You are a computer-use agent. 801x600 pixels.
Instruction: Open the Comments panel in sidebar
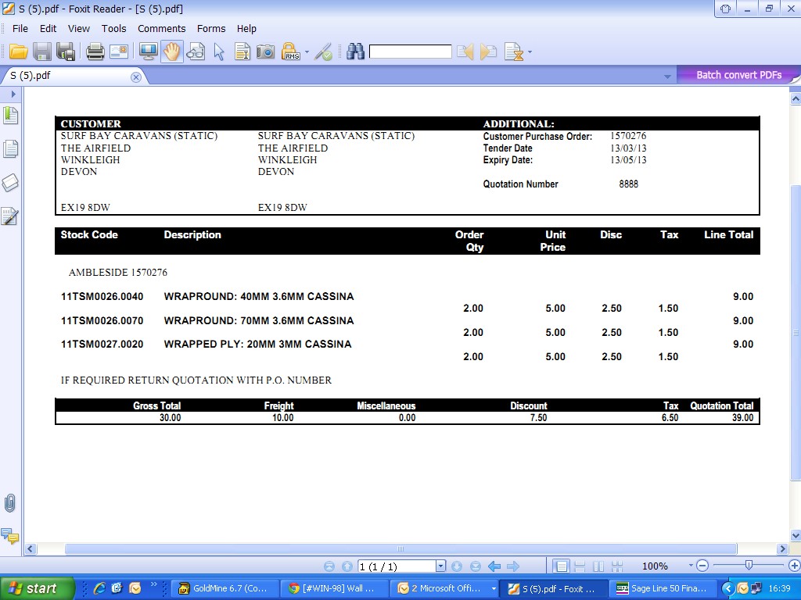10,536
